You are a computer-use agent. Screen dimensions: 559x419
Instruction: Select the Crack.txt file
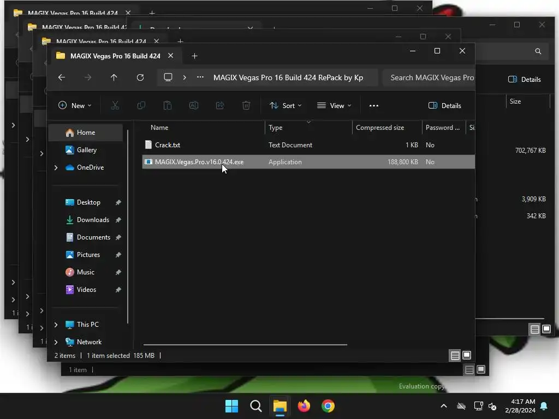click(x=308, y=145)
